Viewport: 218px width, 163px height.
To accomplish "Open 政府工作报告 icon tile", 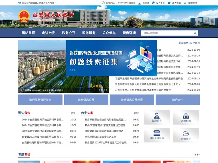I will [x=157, y=135].
